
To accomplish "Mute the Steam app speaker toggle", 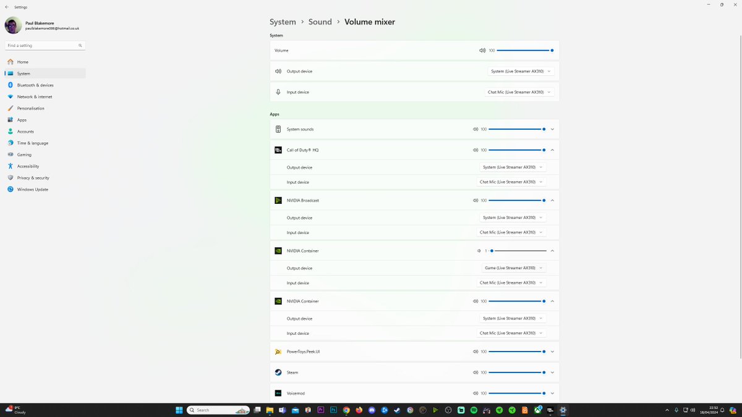I will pos(475,372).
